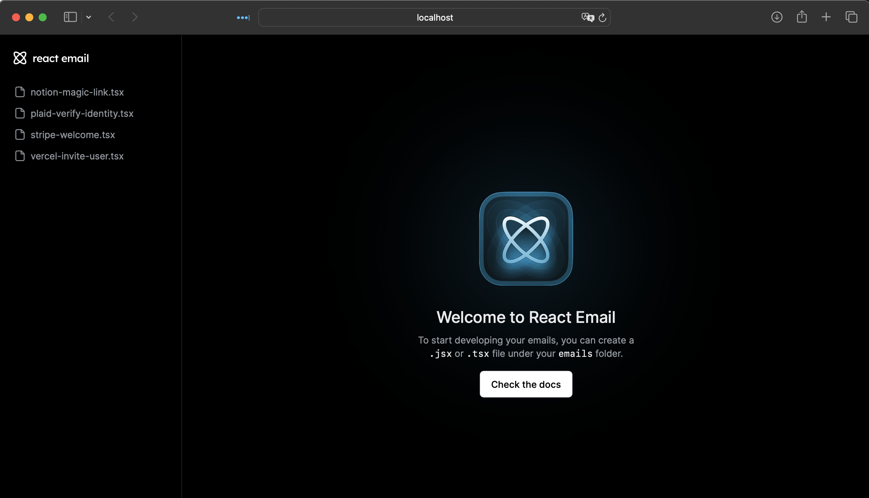Click file icon beside vercel-invite-user.tsx
Image resolution: width=869 pixels, height=498 pixels.
click(20, 156)
